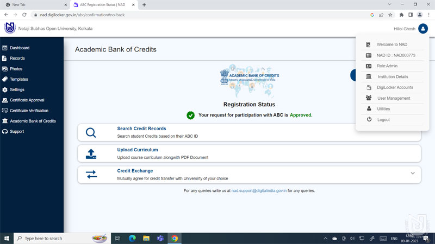435x244 pixels.
Task: Open a new browser tab with plus
Action: pos(144,5)
